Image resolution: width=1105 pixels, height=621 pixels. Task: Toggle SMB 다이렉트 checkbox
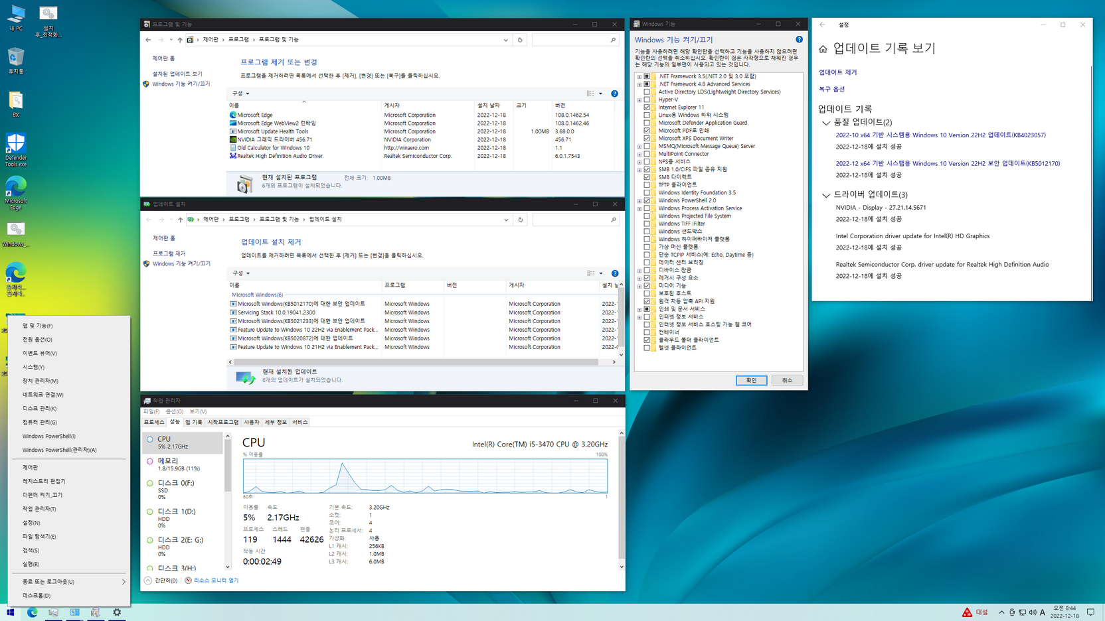point(647,177)
